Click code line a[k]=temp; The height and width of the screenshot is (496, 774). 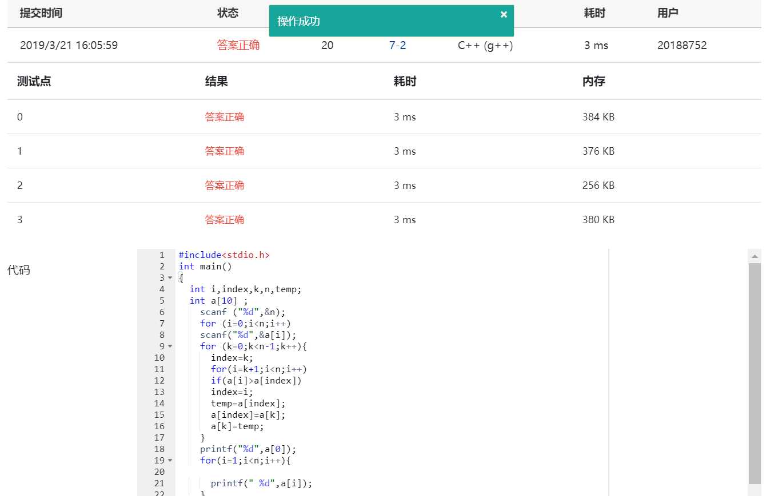click(237, 426)
